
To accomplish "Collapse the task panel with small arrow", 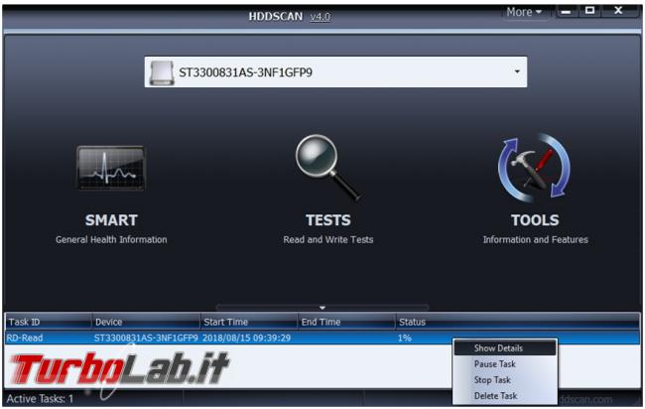I will coord(322,308).
